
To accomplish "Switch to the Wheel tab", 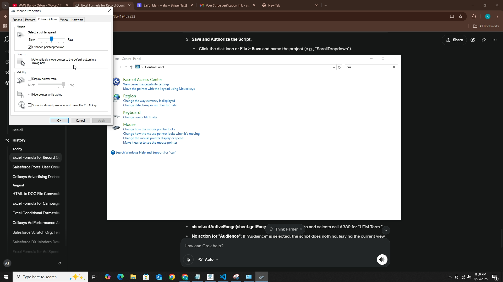I will point(64,20).
